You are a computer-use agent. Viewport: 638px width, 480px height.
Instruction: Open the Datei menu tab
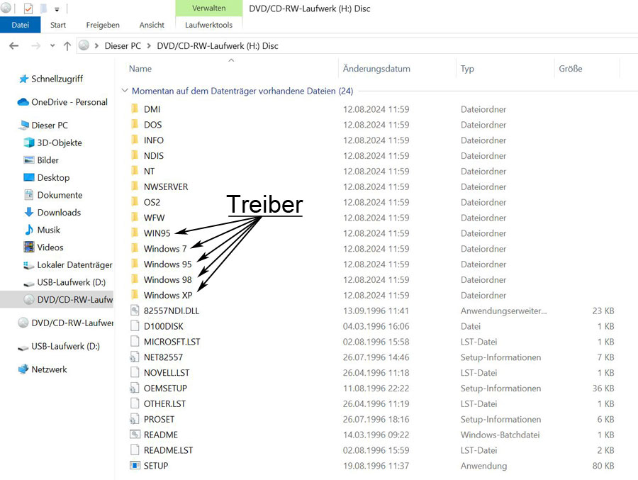point(21,25)
